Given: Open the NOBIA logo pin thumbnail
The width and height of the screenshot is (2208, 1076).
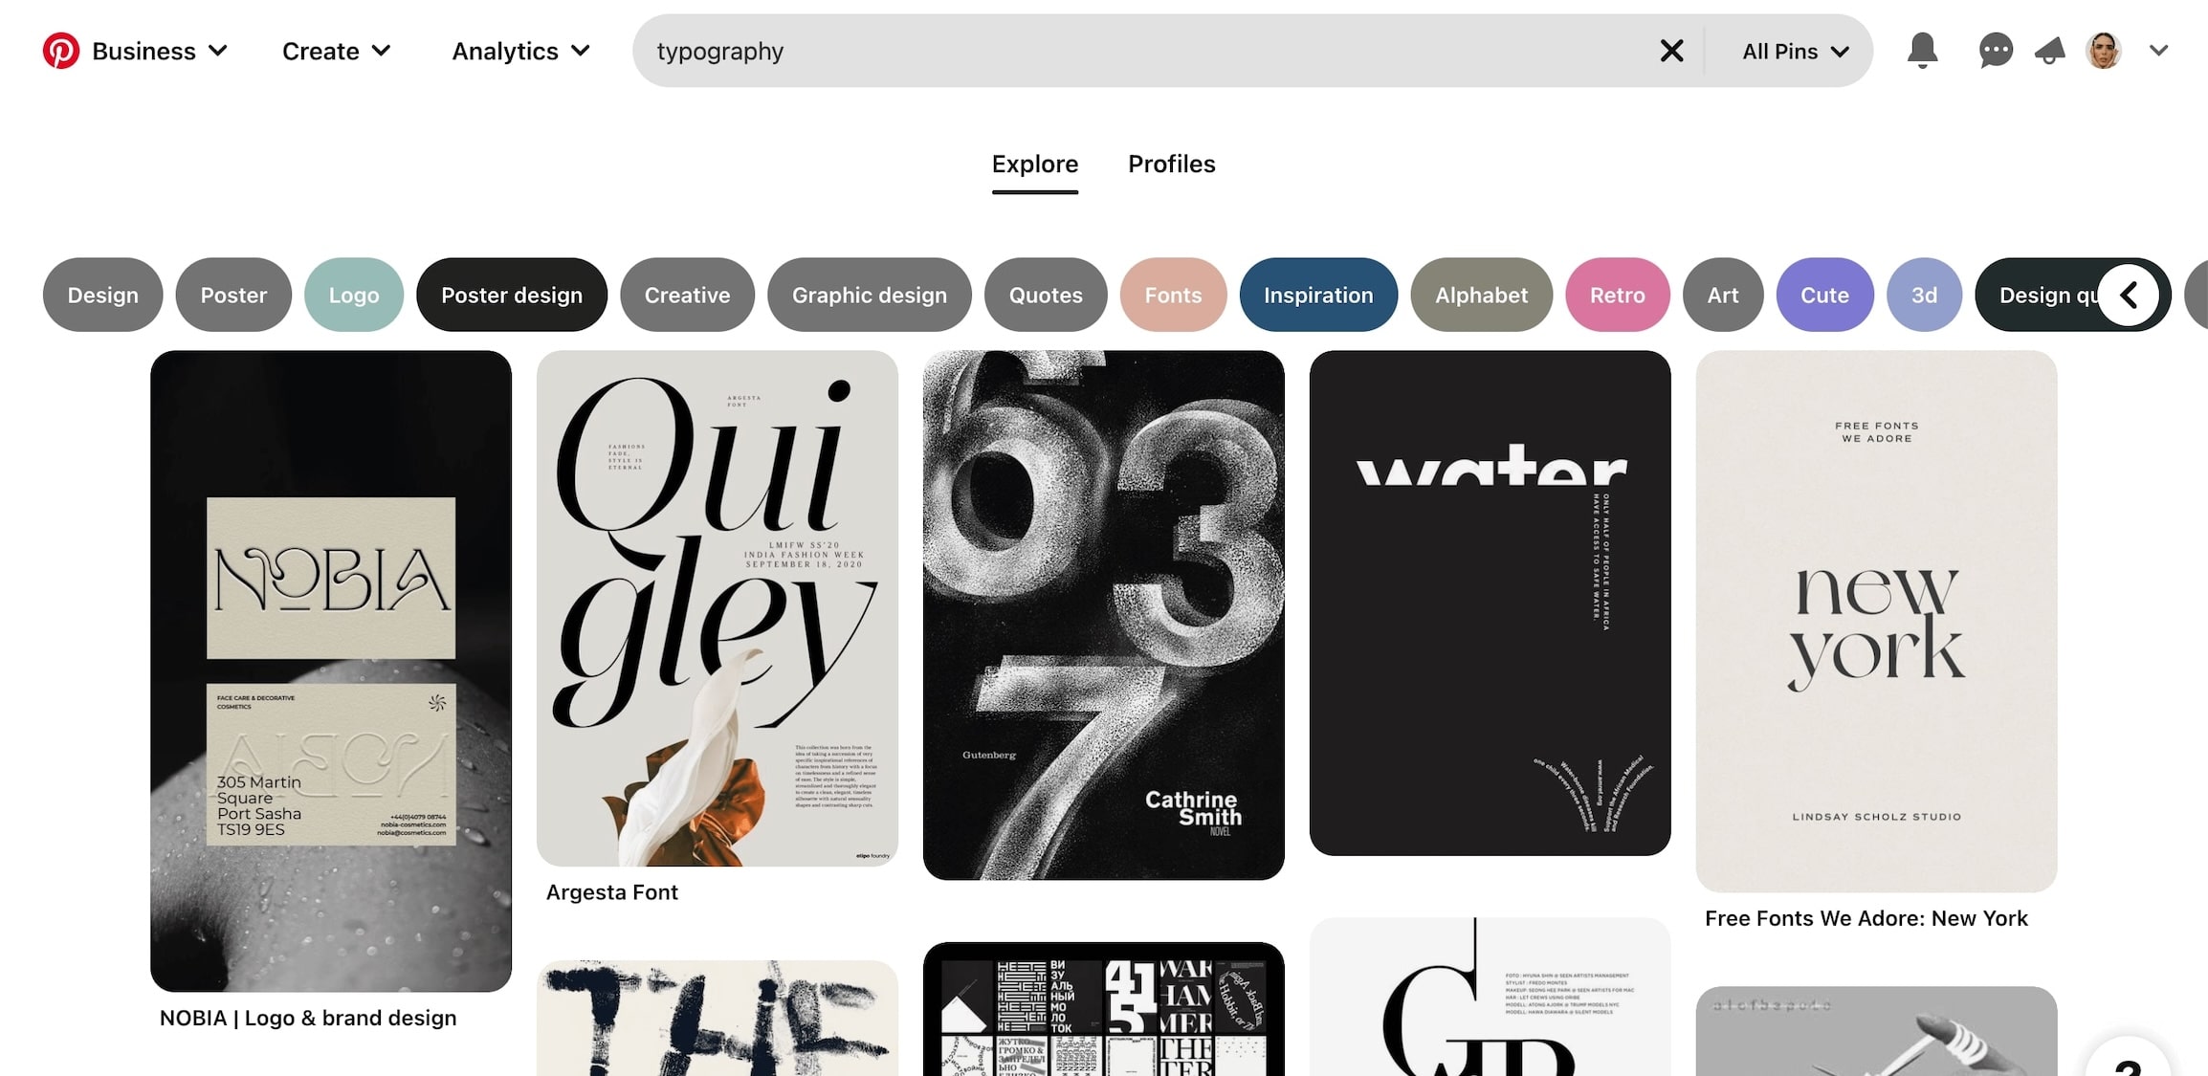Looking at the screenshot, I should tap(331, 670).
